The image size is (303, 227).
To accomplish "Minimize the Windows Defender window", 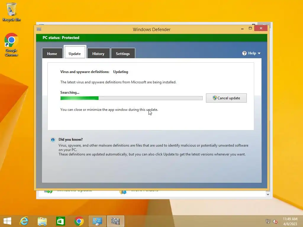I will tap(242, 29).
